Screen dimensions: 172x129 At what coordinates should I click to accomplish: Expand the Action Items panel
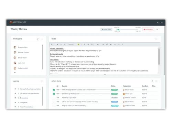pyautogui.click(x=156, y=81)
